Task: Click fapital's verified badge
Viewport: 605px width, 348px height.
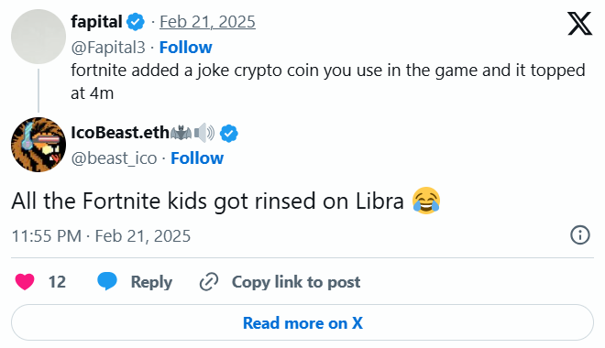Action: (x=136, y=22)
